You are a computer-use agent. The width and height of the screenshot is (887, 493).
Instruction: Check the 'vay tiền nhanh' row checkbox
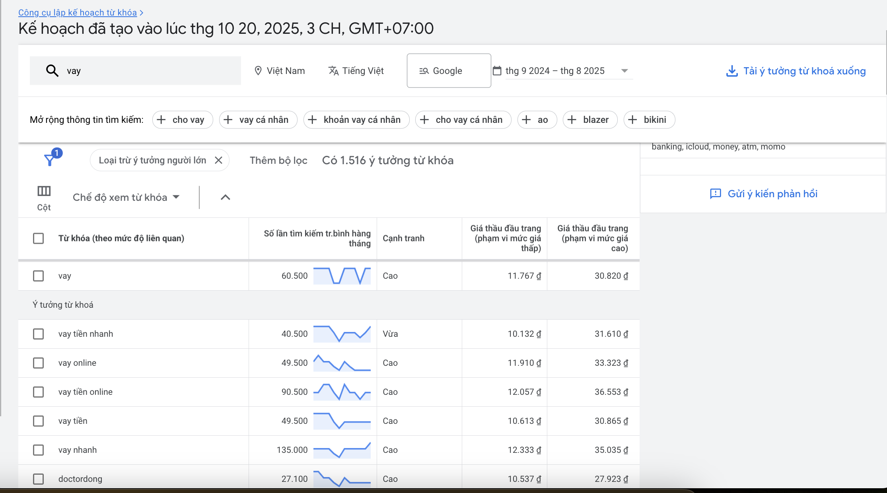tap(38, 334)
